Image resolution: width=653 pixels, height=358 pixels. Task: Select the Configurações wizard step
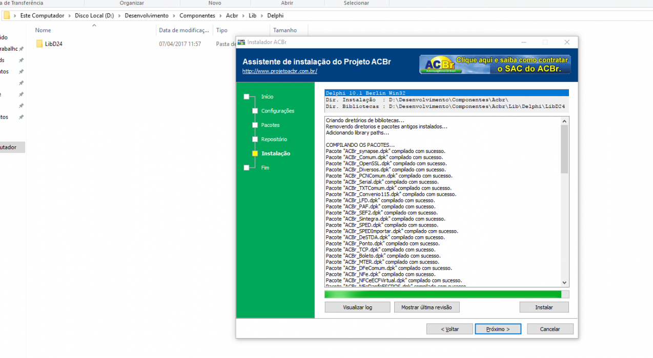pos(278,111)
